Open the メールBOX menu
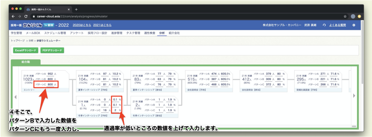 coord(33,33)
